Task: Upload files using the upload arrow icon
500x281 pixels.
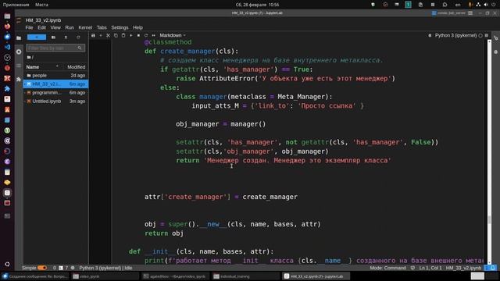Action: [x=66, y=37]
